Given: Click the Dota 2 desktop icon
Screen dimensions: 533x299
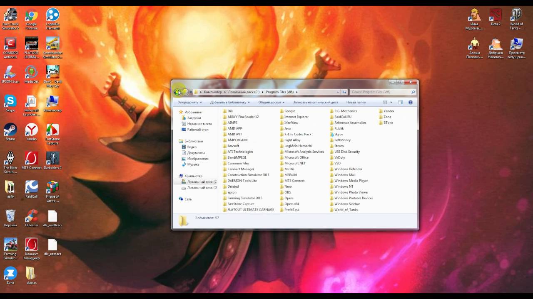Looking at the screenshot, I should [x=496, y=17].
